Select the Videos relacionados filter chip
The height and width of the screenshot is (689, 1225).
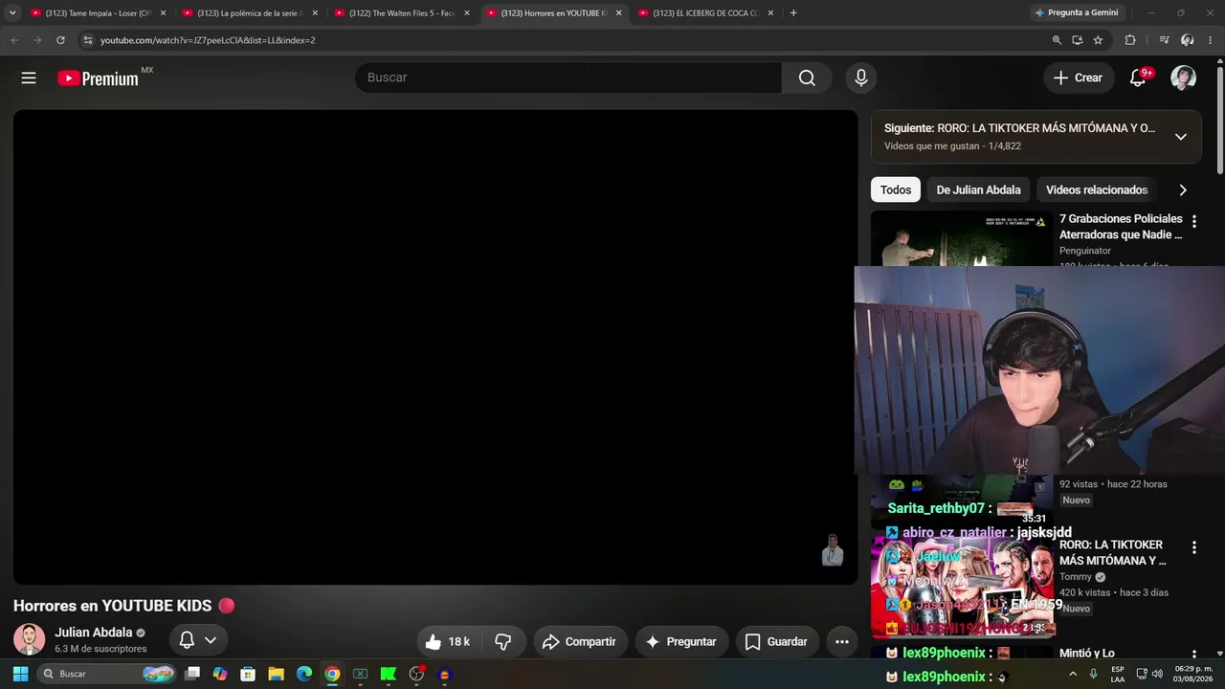click(1097, 189)
